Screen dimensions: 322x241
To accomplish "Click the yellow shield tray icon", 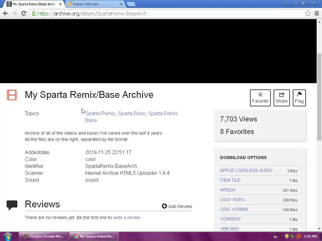I will pyautogui.click(x=287, y=236).
